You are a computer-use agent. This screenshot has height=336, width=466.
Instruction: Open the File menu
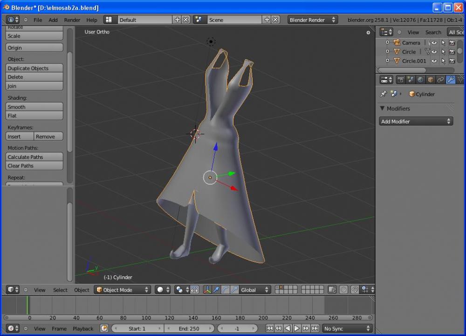[x=38, y=20]
